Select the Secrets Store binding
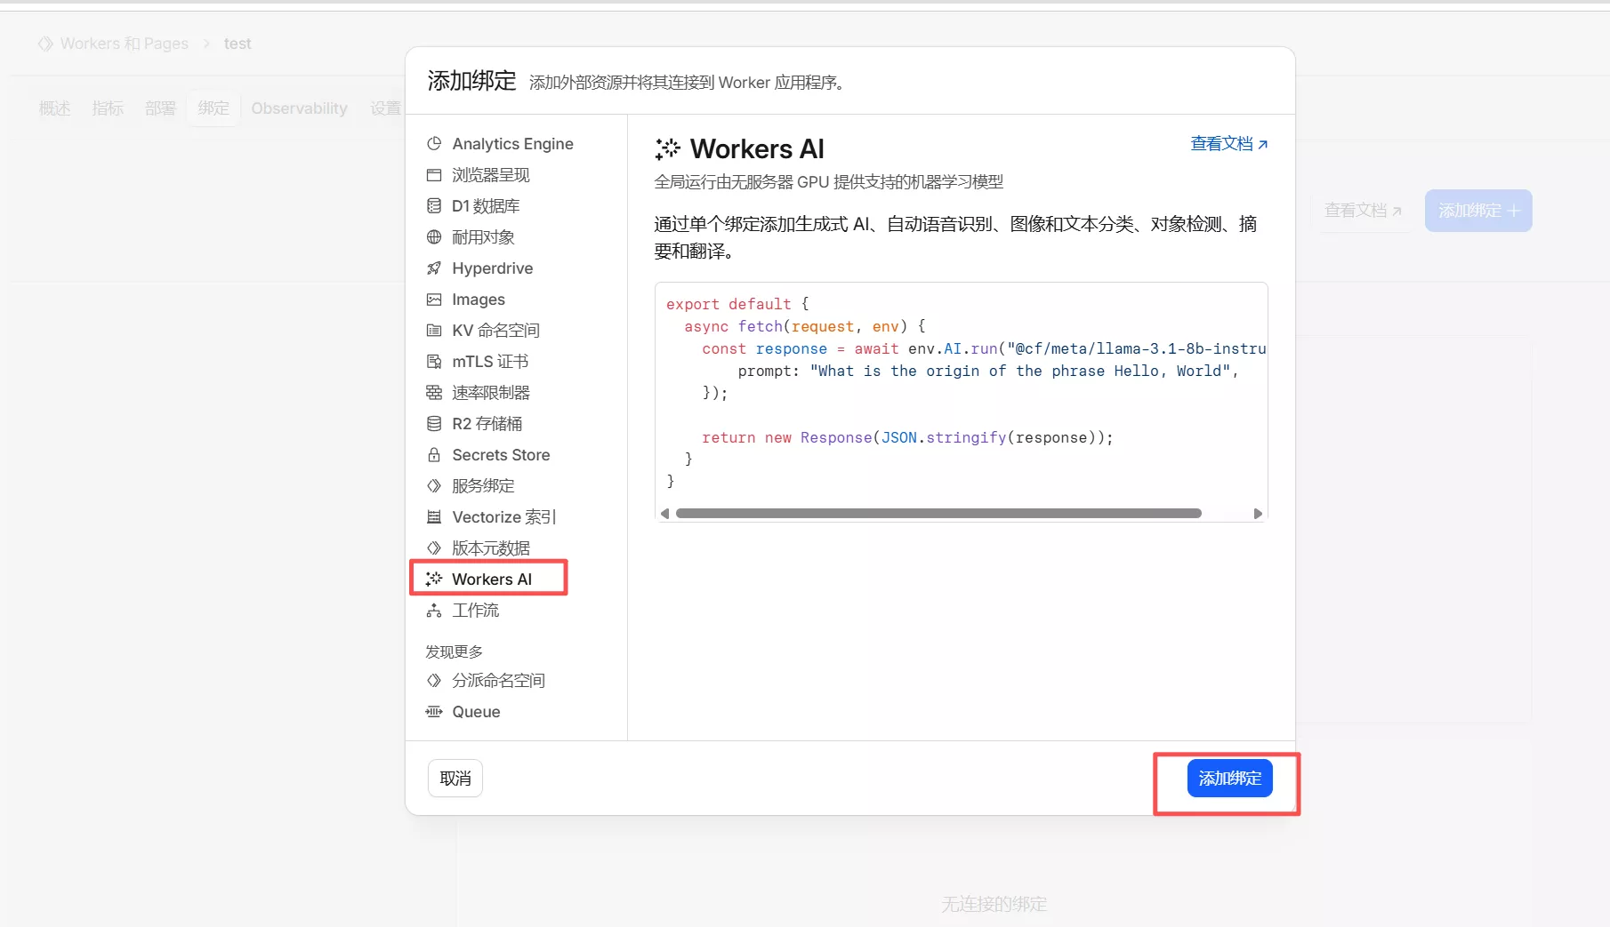Image resolution: width=1610 pixels, height=927 pixels. [500, 454]
